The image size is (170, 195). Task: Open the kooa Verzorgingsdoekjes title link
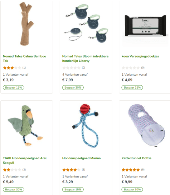[140, 56]
